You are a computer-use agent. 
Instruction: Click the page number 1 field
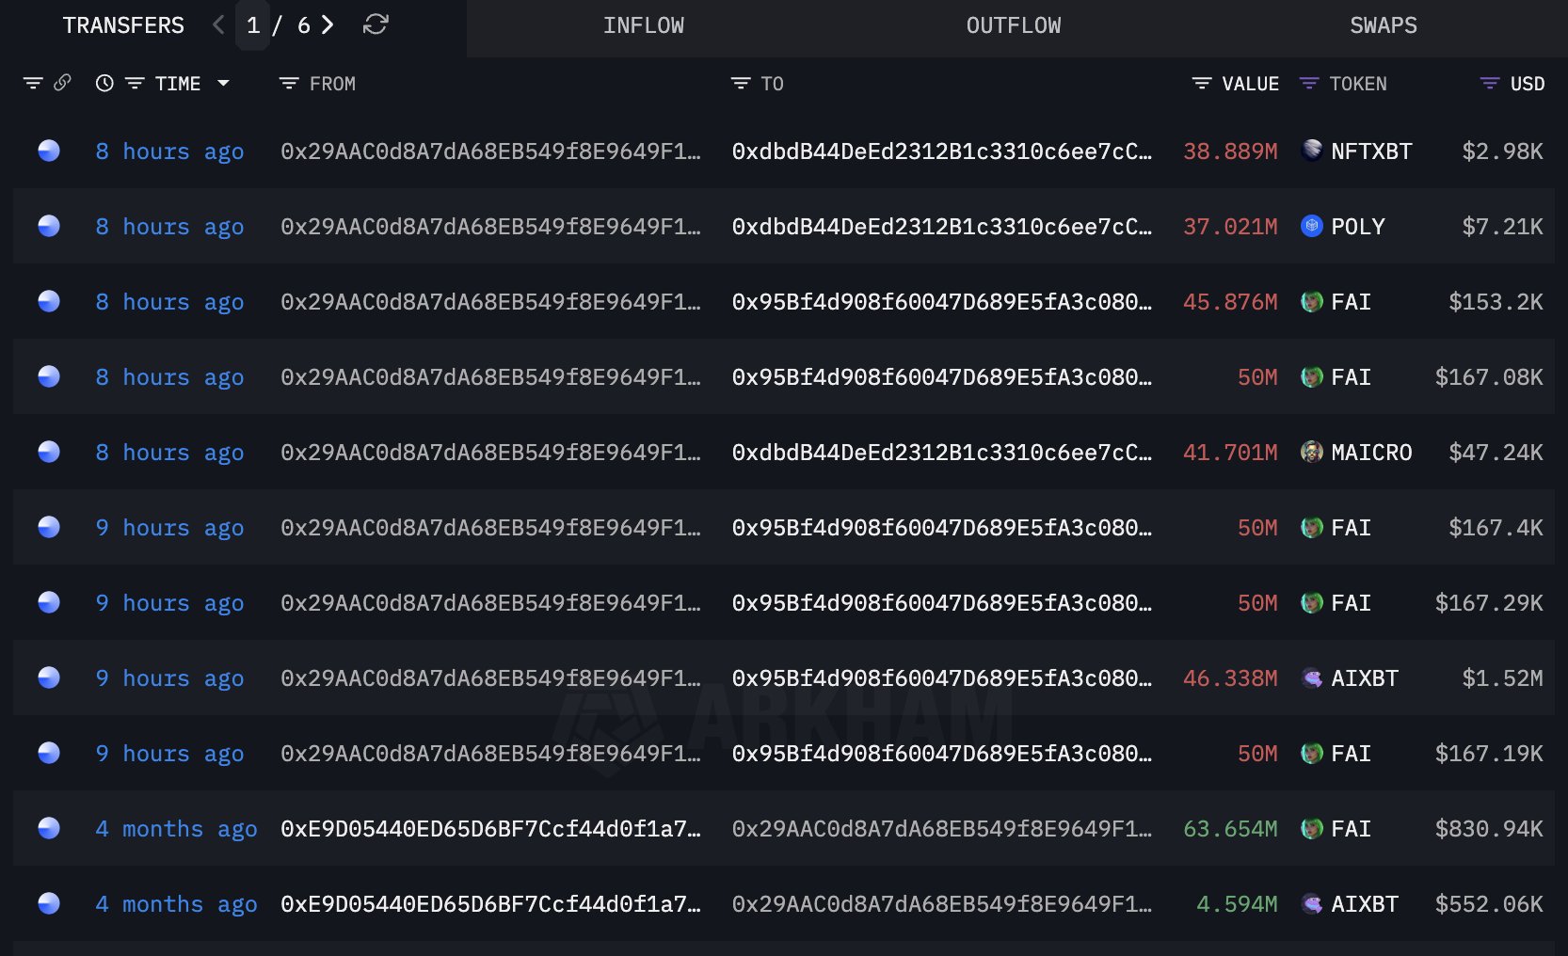[x=253, y=25]
